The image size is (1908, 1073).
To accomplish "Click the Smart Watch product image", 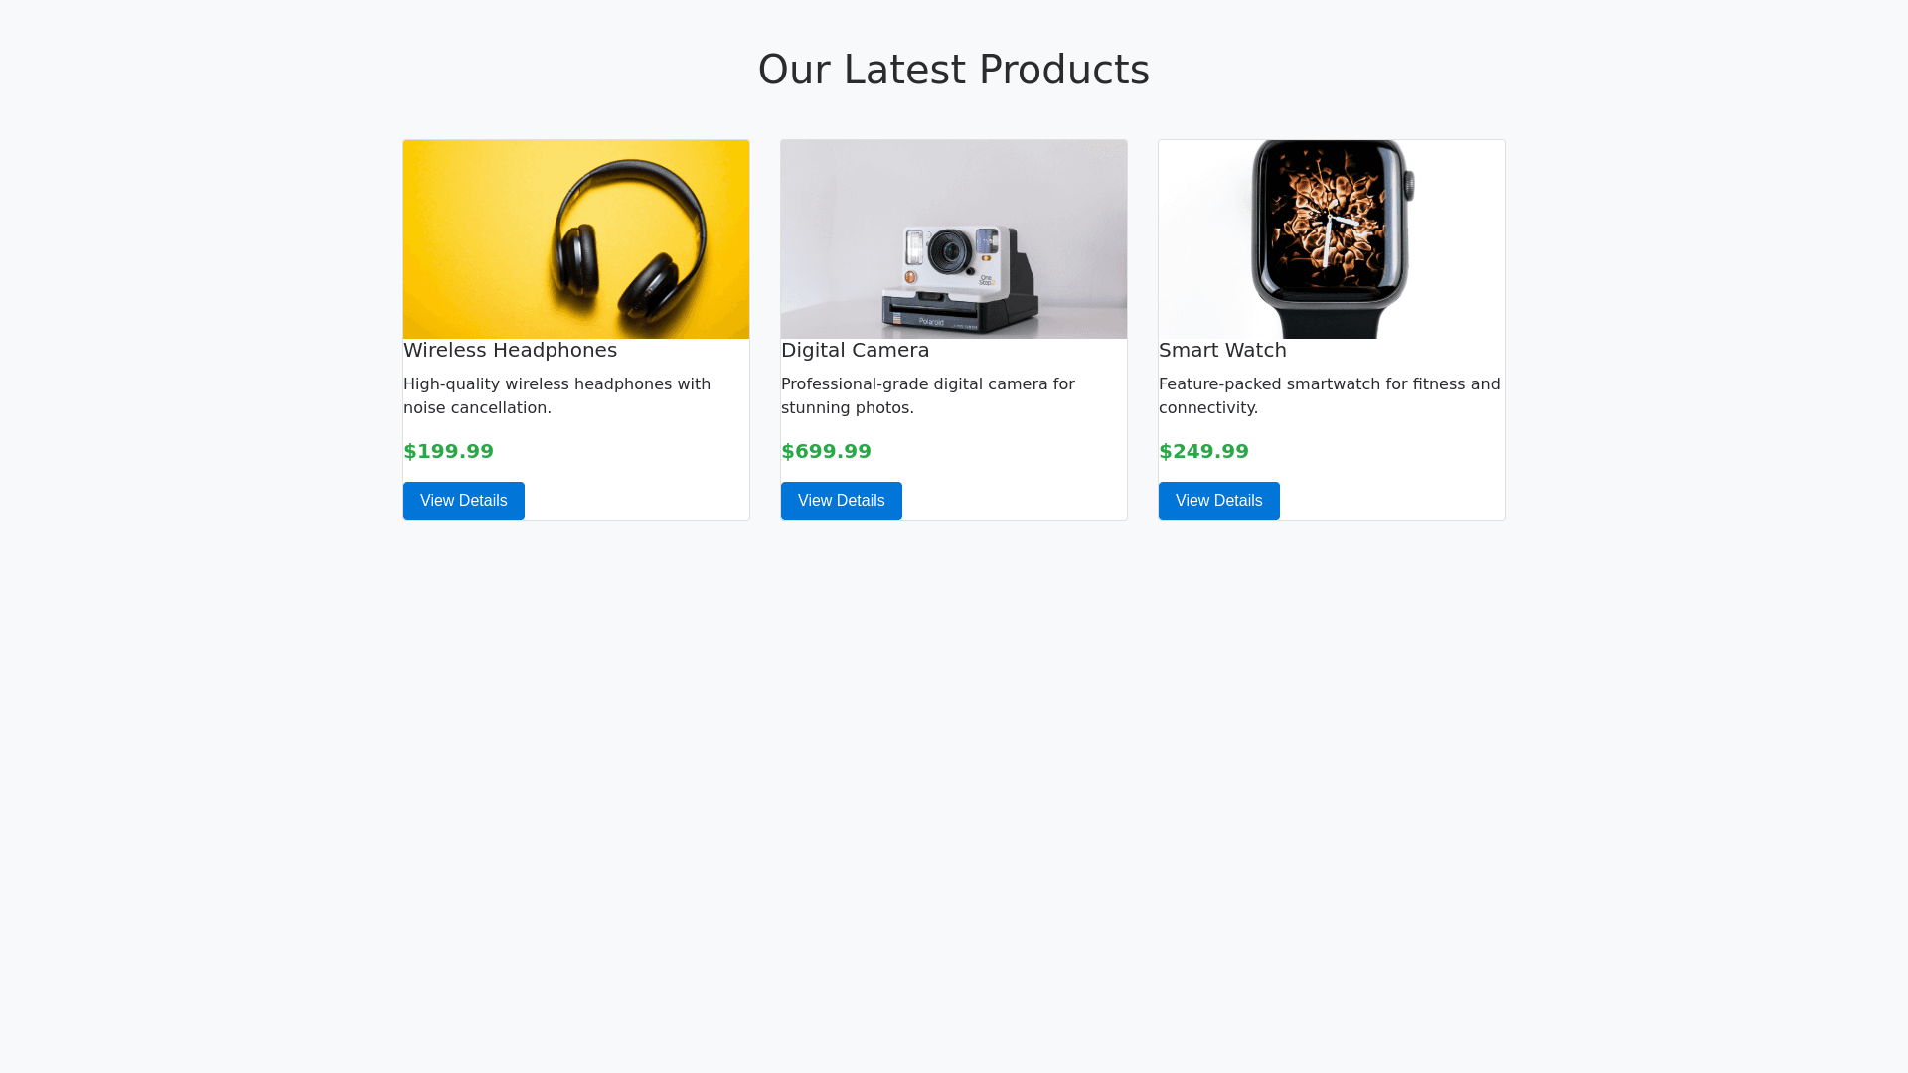I will pyautogui.click(x=1332, y=238).
